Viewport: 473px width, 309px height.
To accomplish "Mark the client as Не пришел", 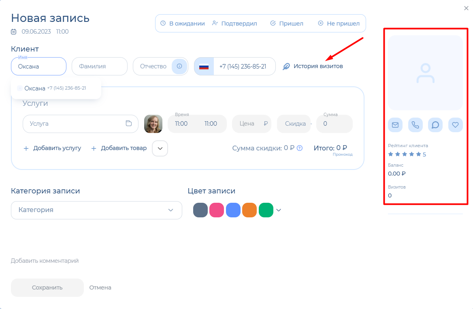I will click(339, 24).
